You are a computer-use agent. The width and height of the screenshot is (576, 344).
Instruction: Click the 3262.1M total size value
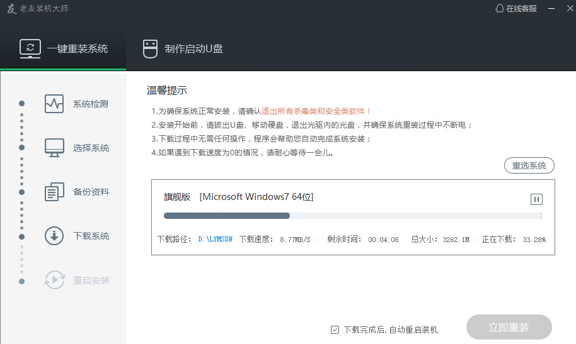tap(456, 240)
